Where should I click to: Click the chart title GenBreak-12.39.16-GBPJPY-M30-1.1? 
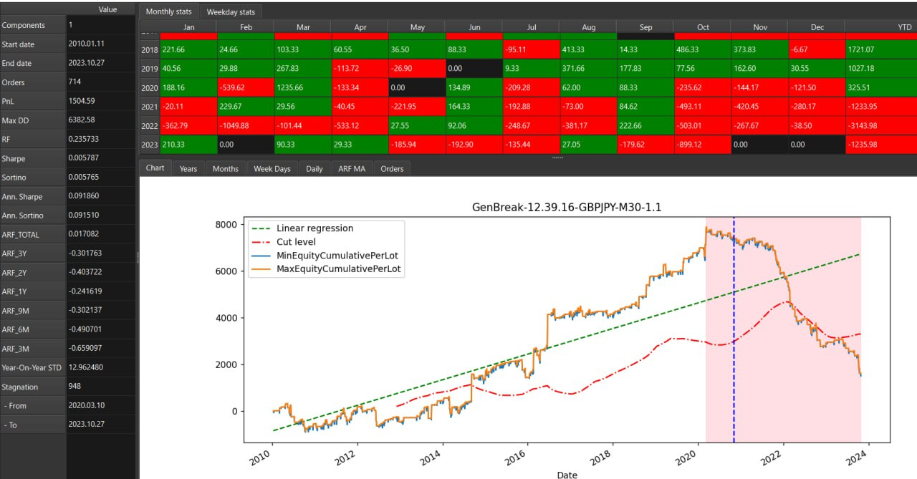coord(565,208)
